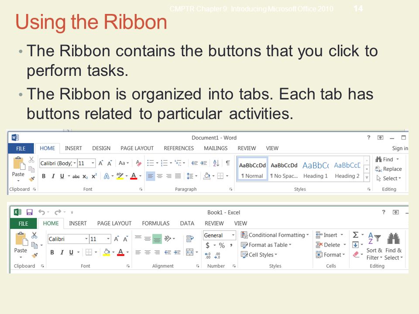
Task: Center text in Word Paragraph group
Action: point(160,176)
